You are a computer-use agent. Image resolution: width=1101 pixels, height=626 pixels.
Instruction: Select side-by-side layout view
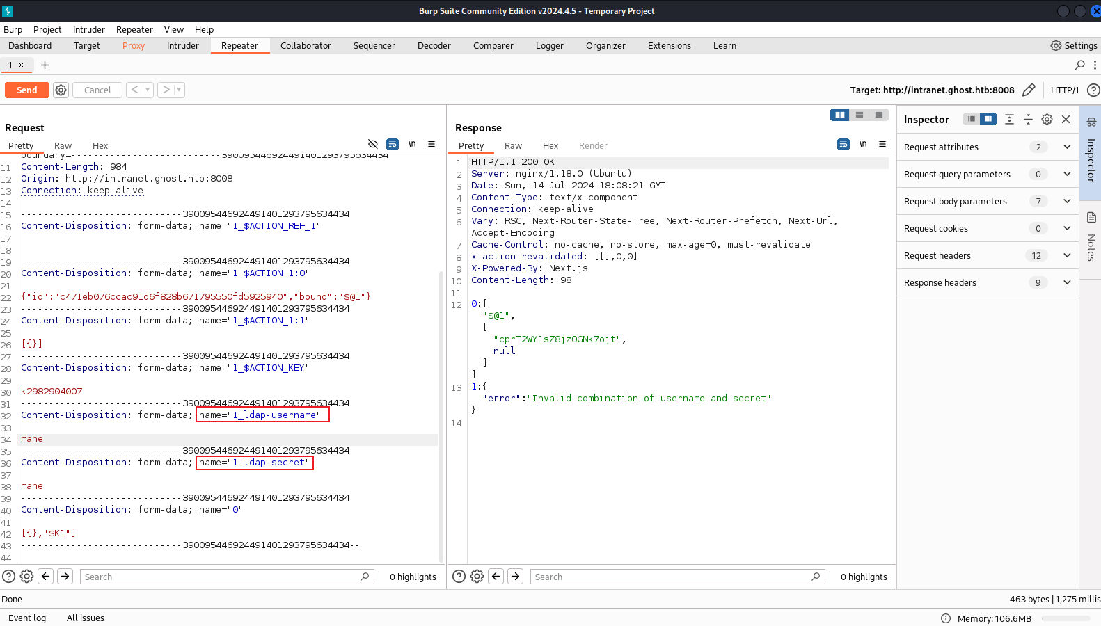(840, 115)
